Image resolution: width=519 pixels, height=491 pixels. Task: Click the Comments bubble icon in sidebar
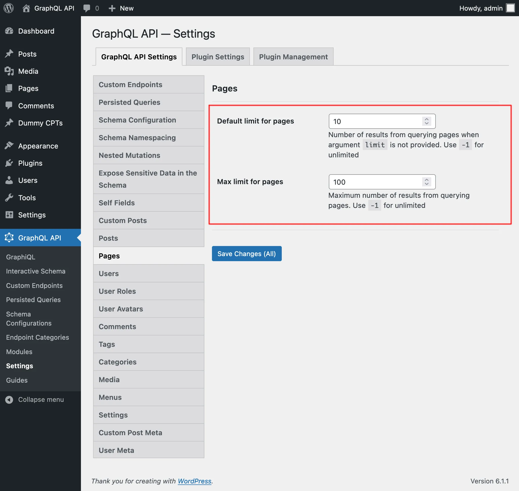[x=9, y=106]
